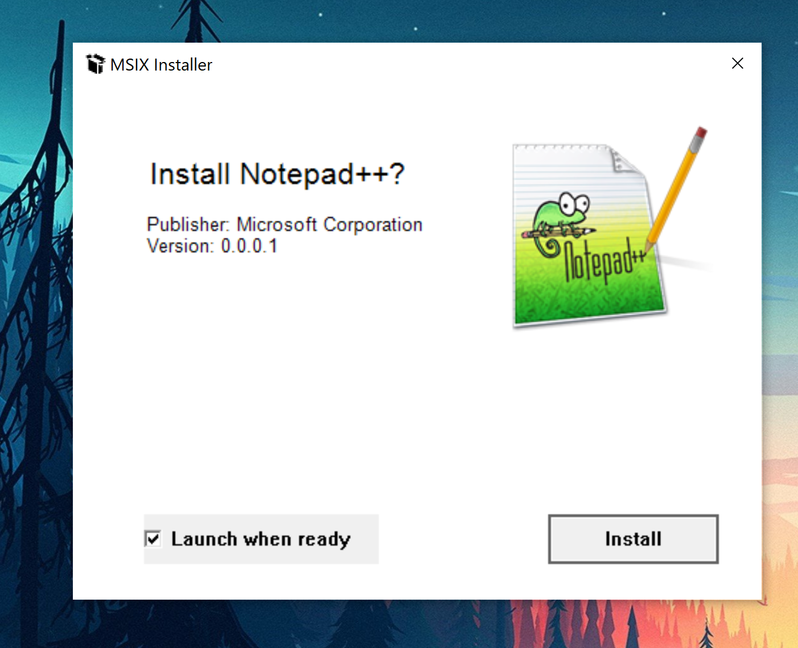Click the MSIX Installer package icon
This screenshot has height=648, width=798.
(x=96, y=64)
